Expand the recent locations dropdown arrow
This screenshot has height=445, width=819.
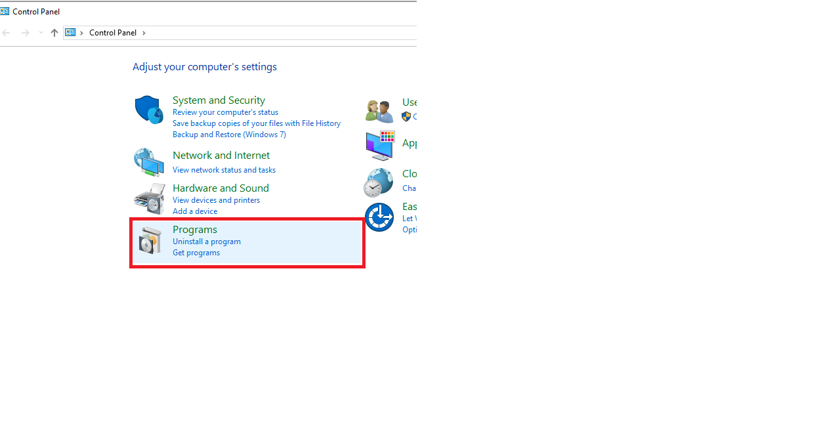(41, 33)
